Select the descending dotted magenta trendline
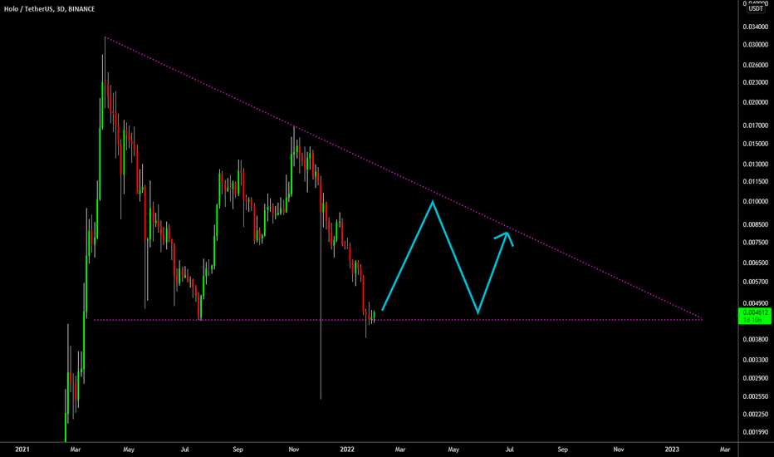774x457 pixels. pos(404,179)
